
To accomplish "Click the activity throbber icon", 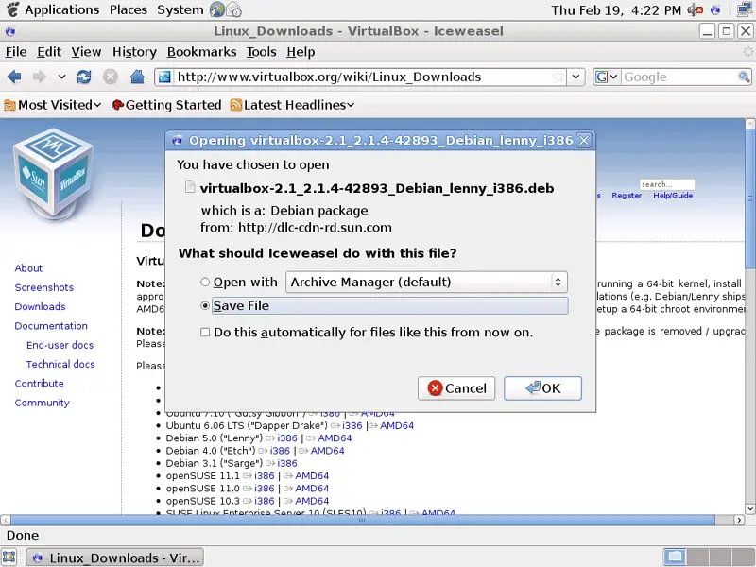I will click(x=747, y=52).
